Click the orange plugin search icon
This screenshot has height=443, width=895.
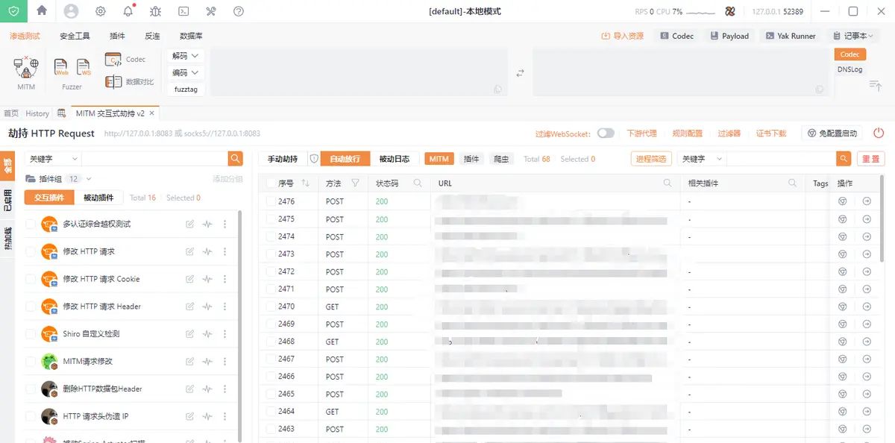(x=236, y=159)
